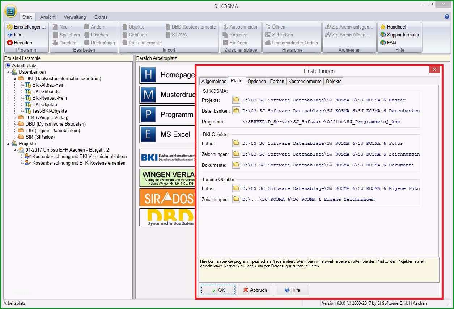Open the MS Excel tile with E icon
This screenshot has height=309, width=454.
pos(167,134)
